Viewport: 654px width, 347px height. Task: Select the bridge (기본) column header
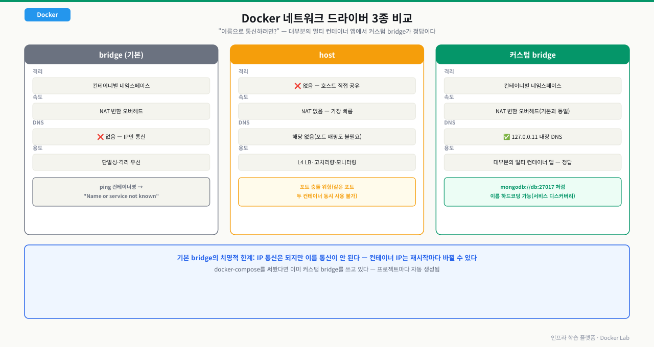coord(121,55)
